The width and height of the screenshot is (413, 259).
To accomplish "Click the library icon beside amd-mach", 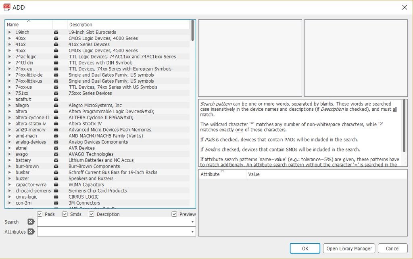I will (56, 136).
